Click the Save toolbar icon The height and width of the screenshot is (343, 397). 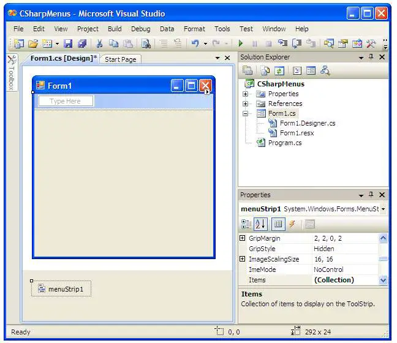tap(68, 43)
